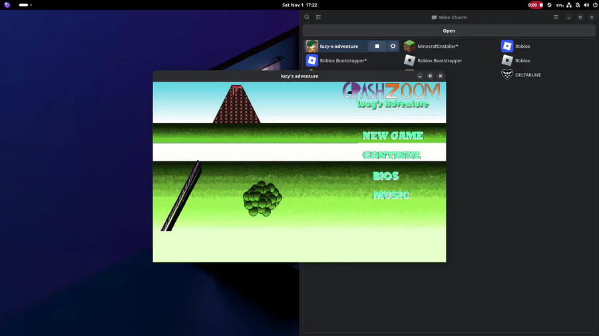Click the red pyramid in game
Screen dimensions: 599x336
(236, 104)
